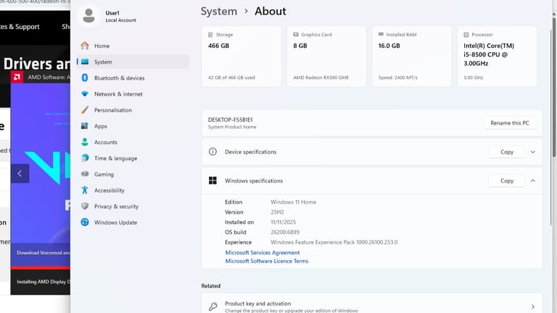This screenshot has width=557, height=313.
Task: Click previous arrow in AMD installer banner
Action: tap(20, 174)
